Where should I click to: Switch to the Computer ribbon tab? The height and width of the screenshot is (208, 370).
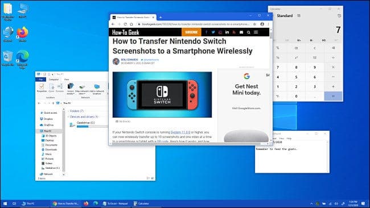click(x=54, y=80)
